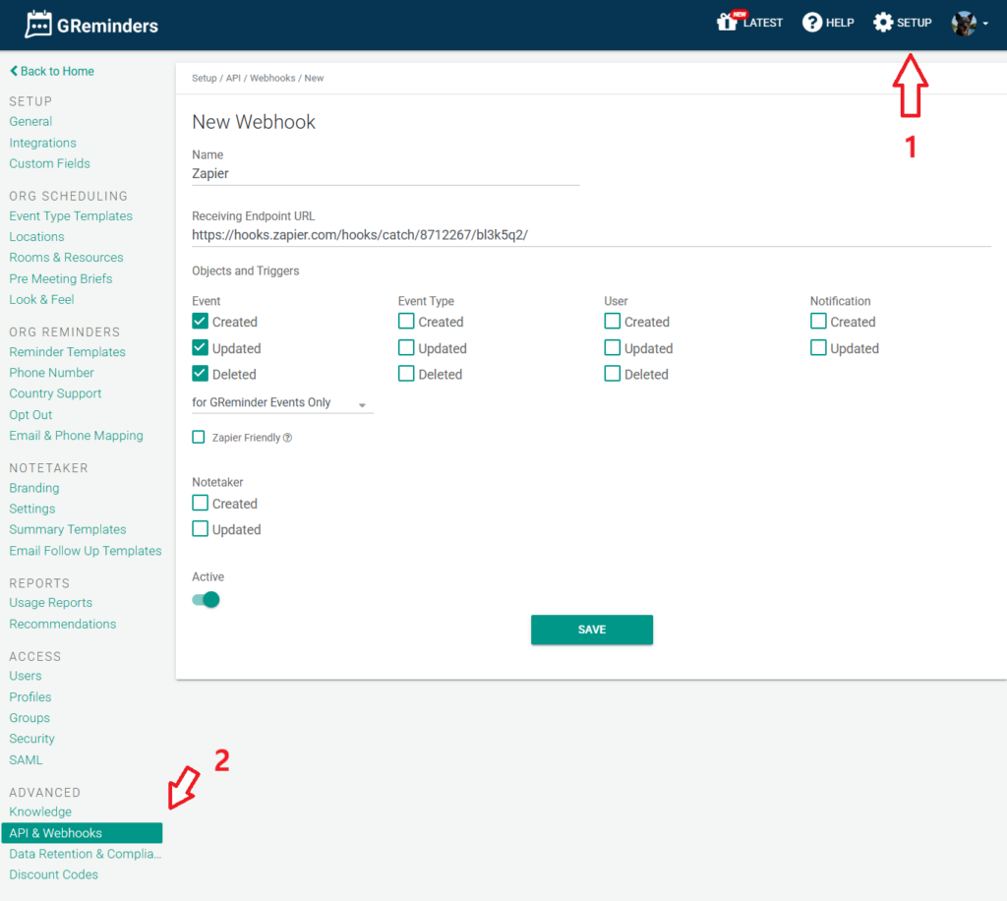Open the account menu dropdown arrow
This screenshot has width=1007, height=901.
(x=985, y=25)
